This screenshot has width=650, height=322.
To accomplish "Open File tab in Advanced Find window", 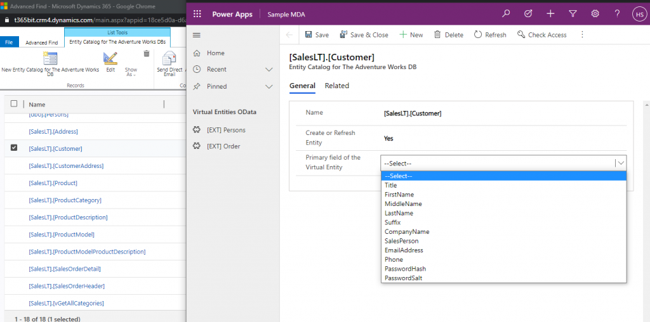I will click(9, 42).
